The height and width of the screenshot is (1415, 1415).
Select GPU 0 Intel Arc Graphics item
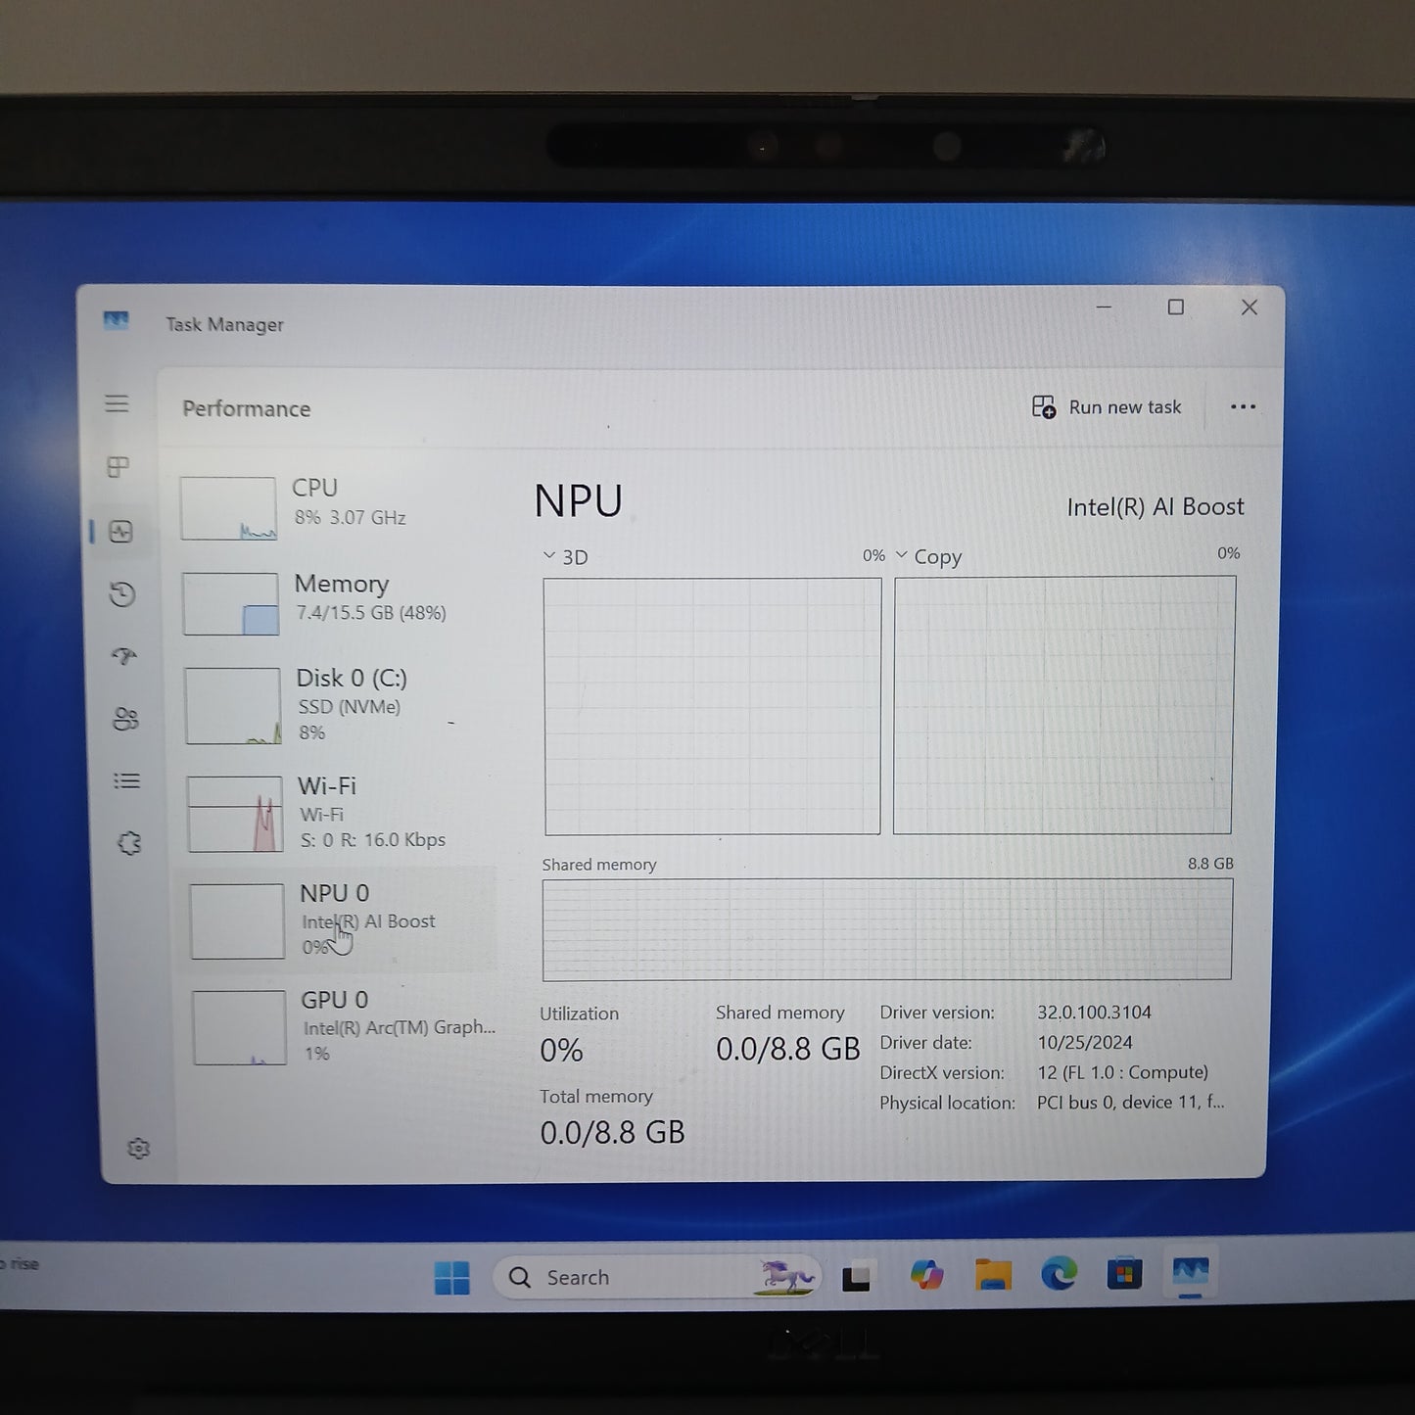click(x=343, y=1026)
